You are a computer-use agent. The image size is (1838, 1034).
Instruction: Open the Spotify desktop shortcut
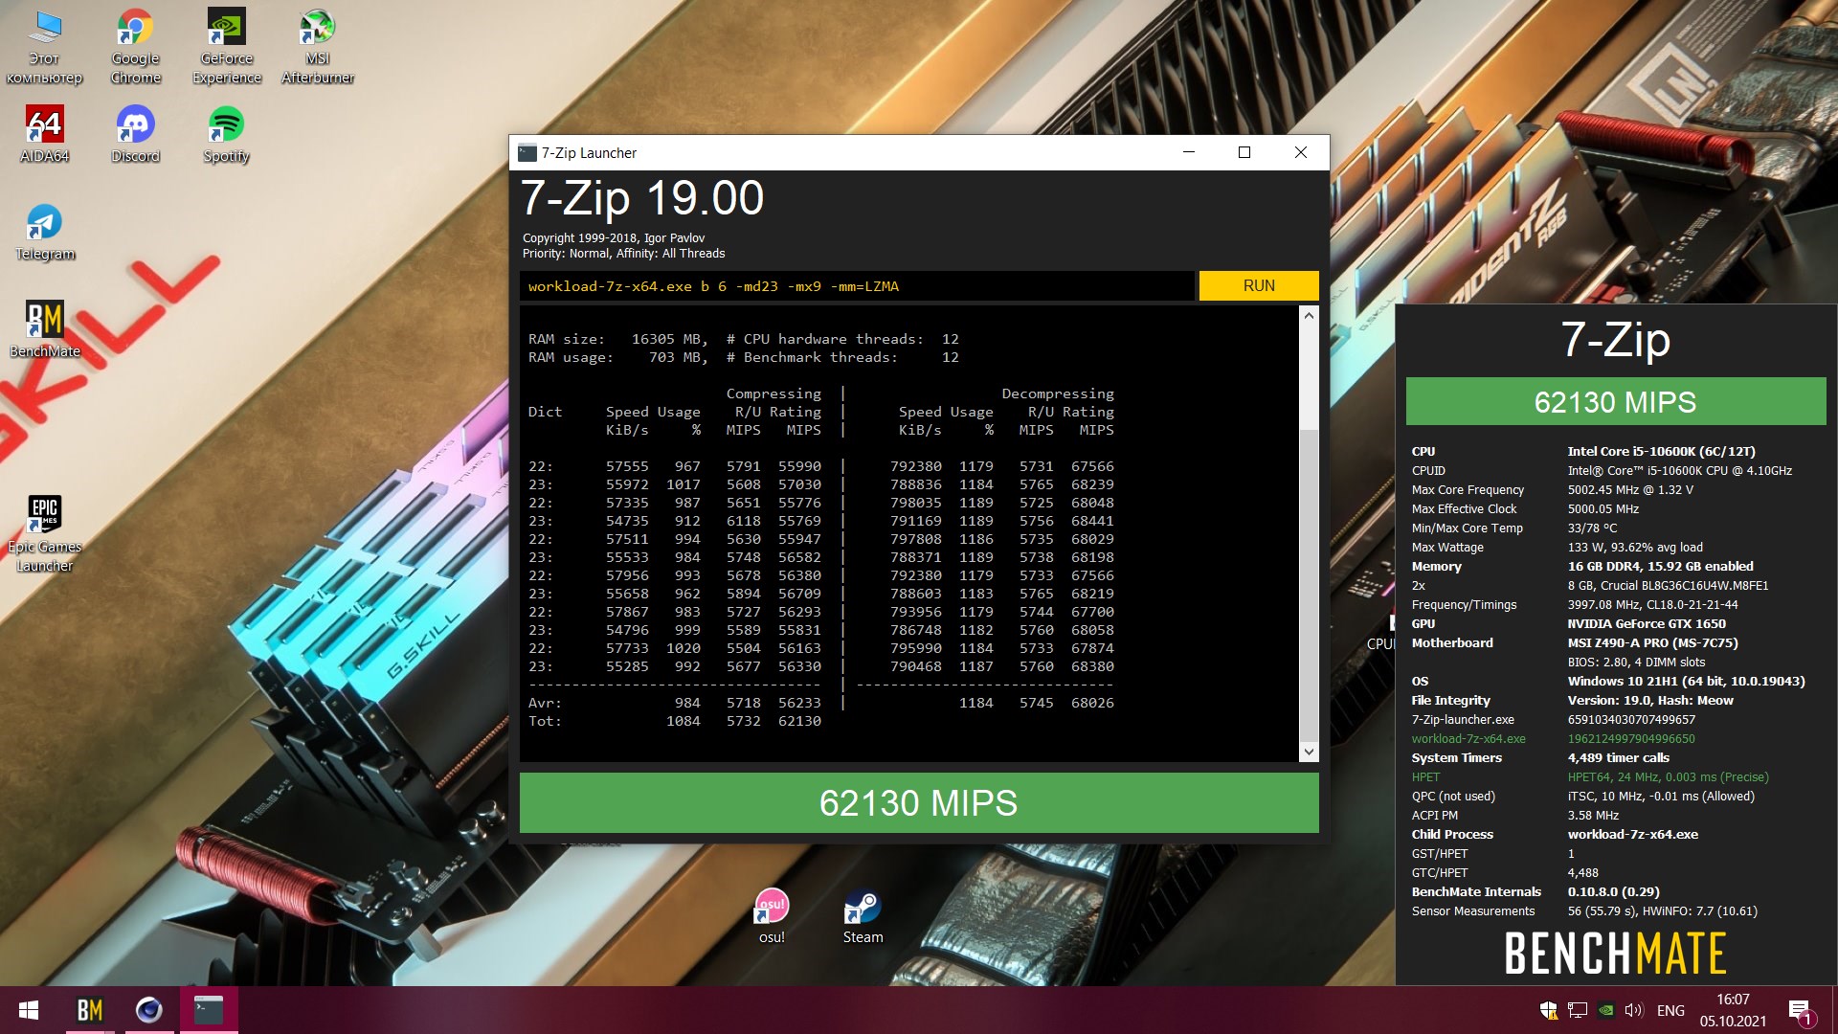tap(227, 134)
